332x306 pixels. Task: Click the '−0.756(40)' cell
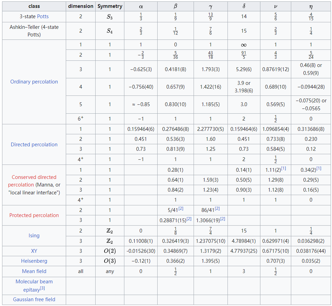(x=141, y=87)
